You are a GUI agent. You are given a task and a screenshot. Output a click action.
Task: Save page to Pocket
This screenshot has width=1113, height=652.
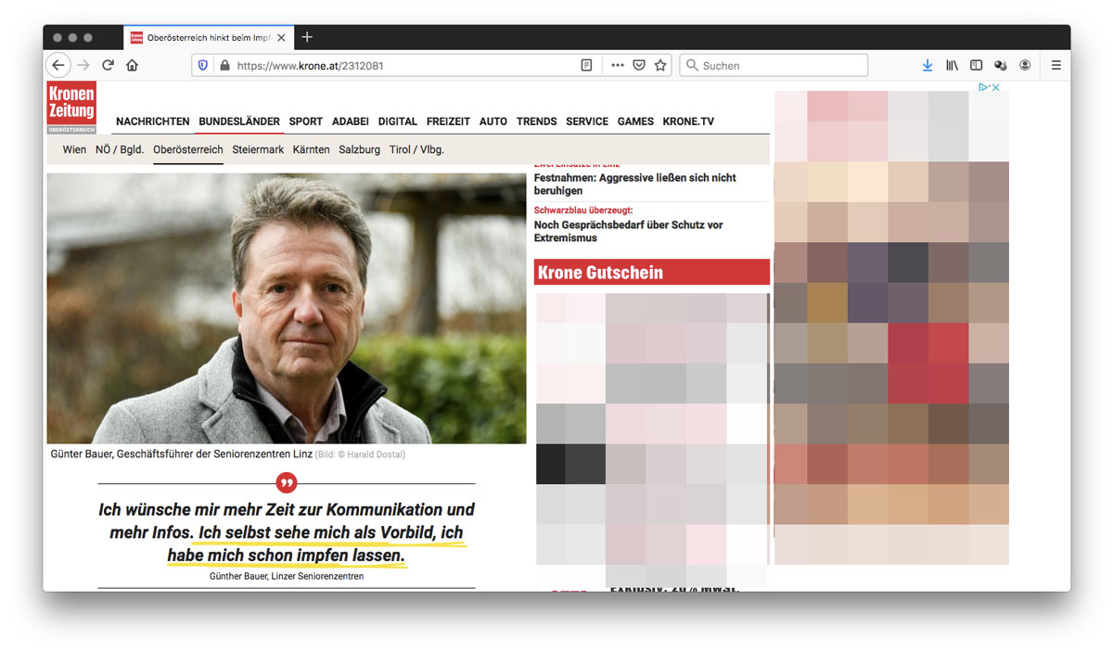pyautogui.click(x=639, y=66)
